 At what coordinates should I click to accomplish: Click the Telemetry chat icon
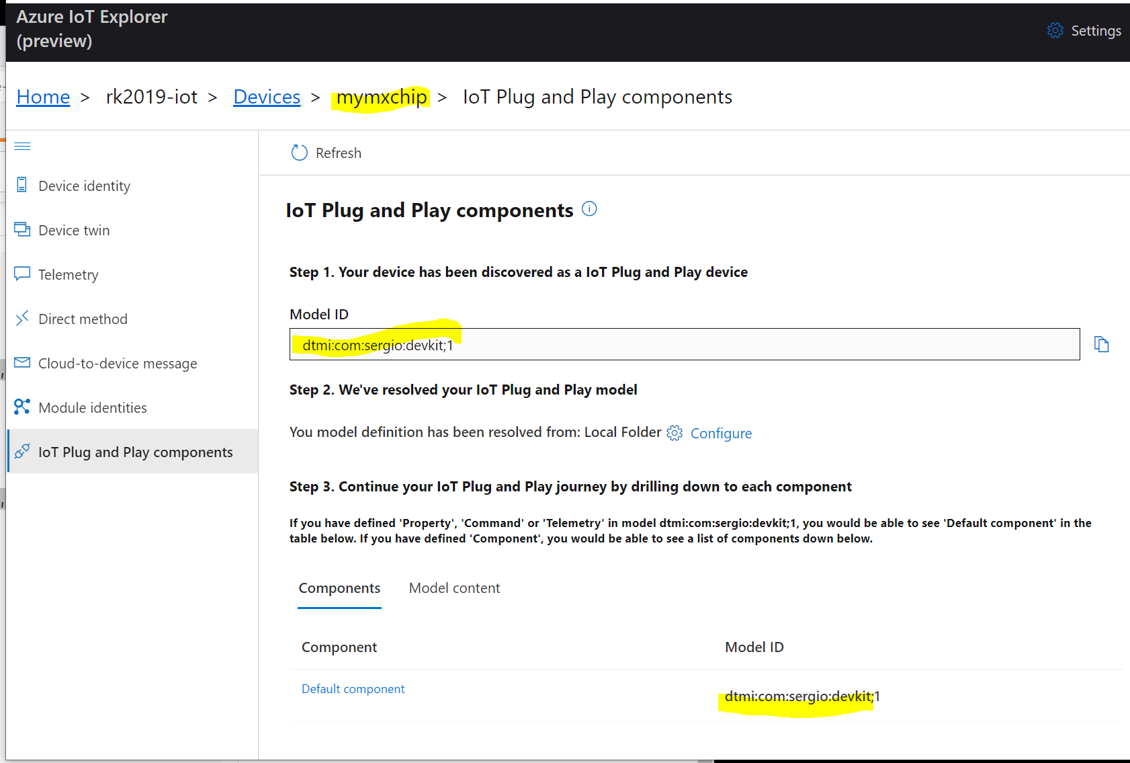click(22, 274)
